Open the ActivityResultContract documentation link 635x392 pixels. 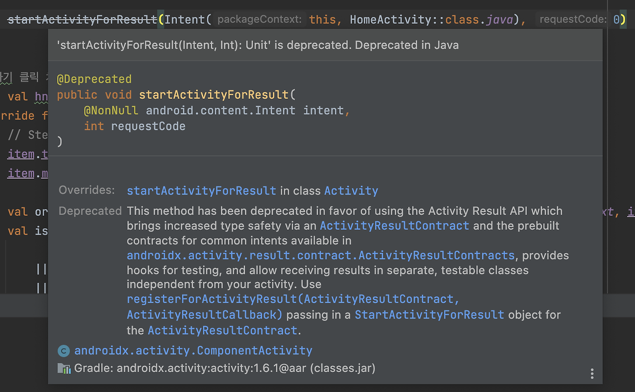coord(394,226)
